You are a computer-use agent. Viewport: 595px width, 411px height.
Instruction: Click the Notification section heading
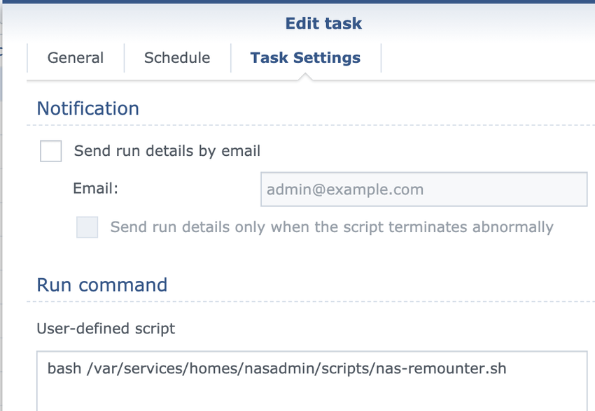(x=88, y=109)
